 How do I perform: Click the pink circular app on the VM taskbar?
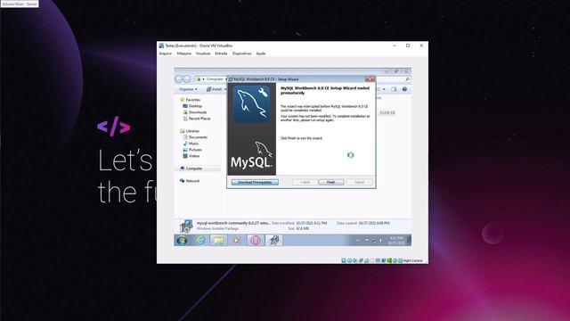click(x=256, y=240)
